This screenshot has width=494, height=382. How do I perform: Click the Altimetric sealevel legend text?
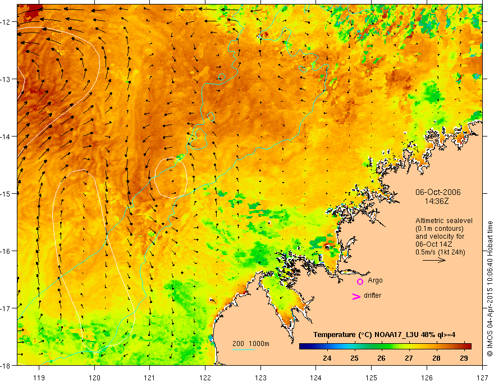pyautogui.click(x=444, y=221)
